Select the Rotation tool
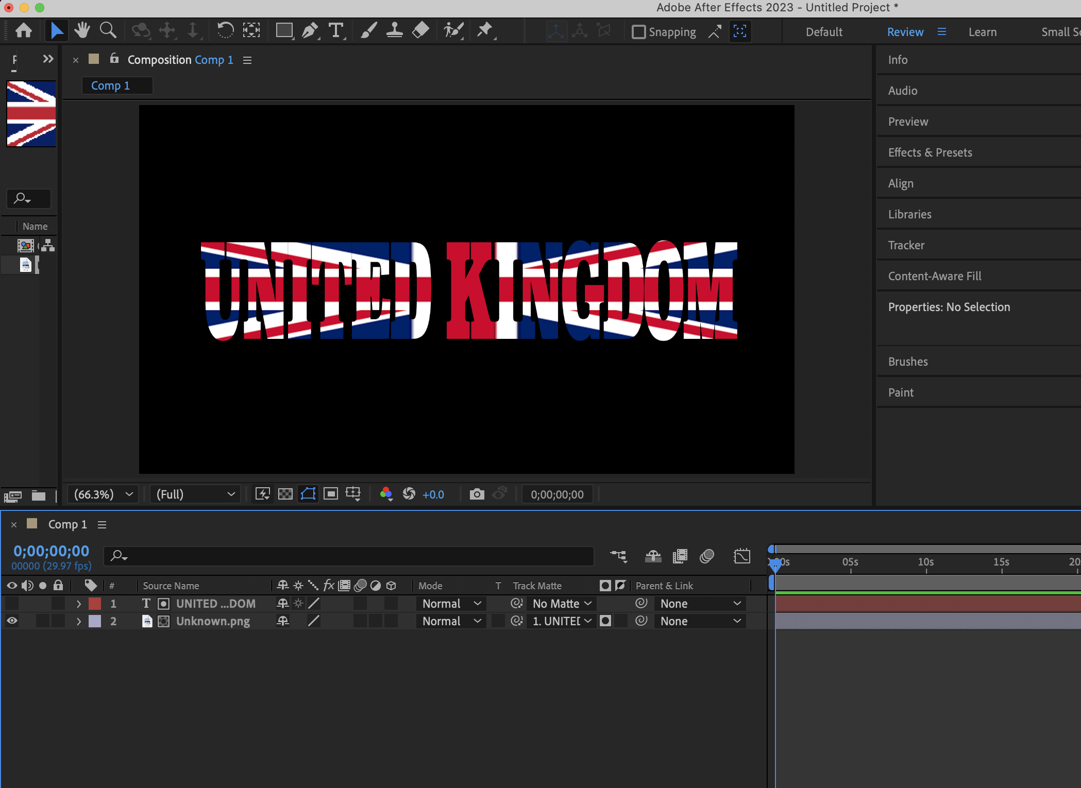This screenshot has width=1081, height=788. pos(225,31)
